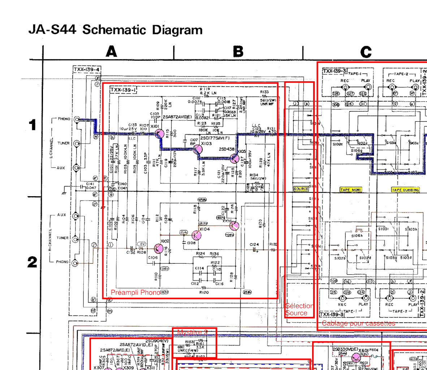Viewport: 427px width, 370px height.
Task: Click row marker '2'
Action: coord(32,262)
